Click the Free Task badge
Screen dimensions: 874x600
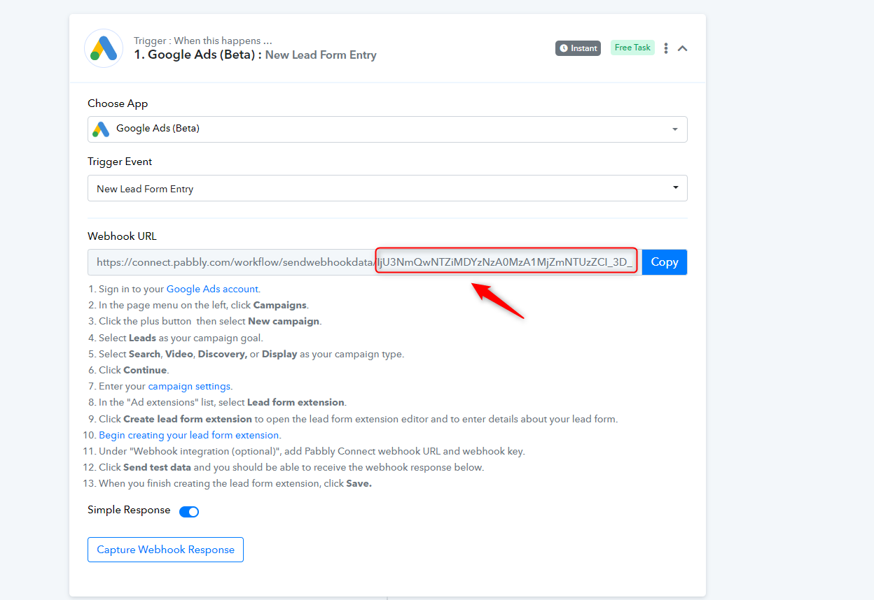coord(632,48)
